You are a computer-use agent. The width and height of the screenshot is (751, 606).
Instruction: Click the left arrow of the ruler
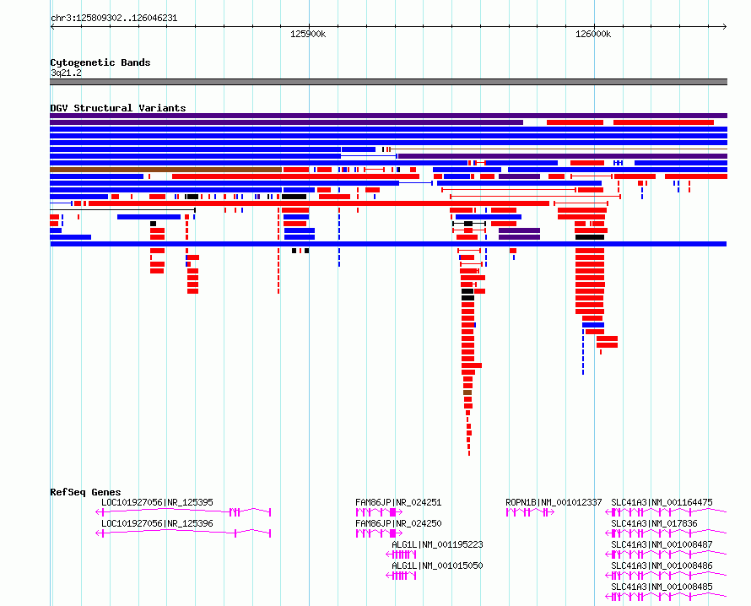tap(52, 27)
